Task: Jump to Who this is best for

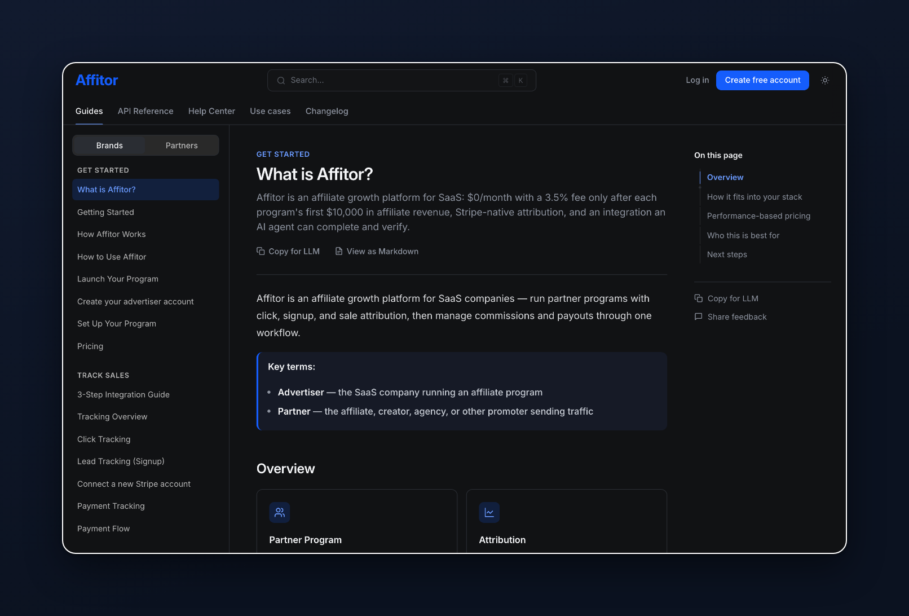Action: coord(743,235)
